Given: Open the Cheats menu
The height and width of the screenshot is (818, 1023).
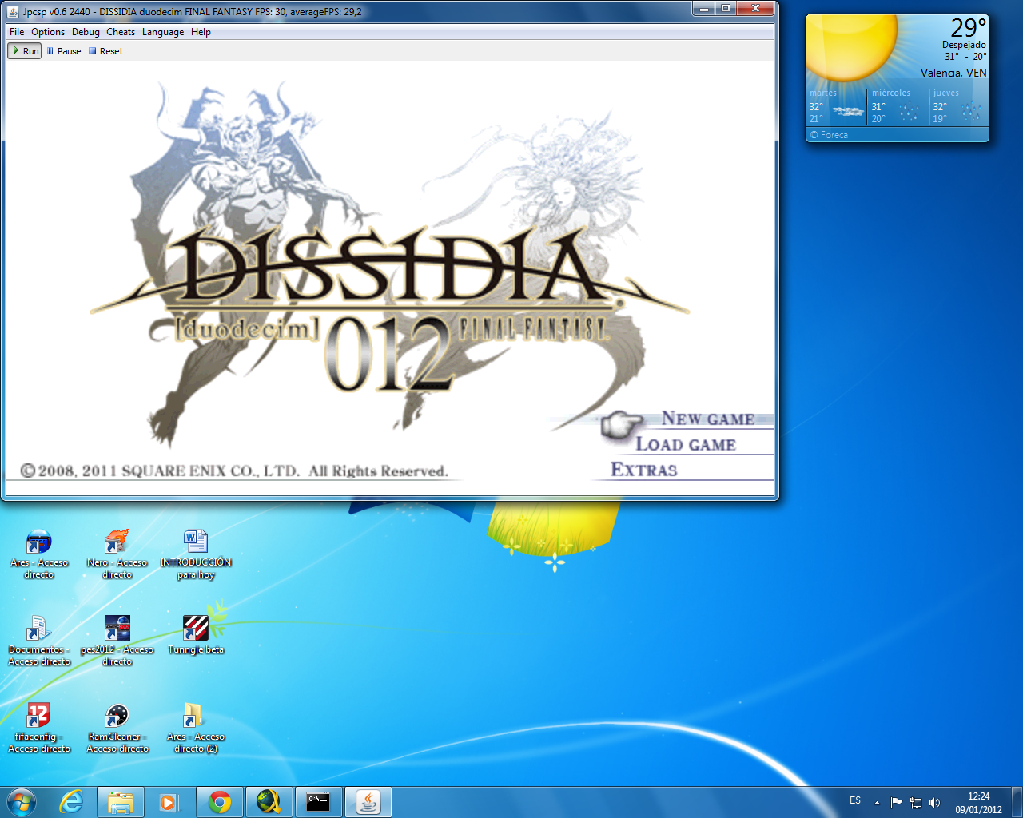Looking at the screenshot, I should (121, 32).
